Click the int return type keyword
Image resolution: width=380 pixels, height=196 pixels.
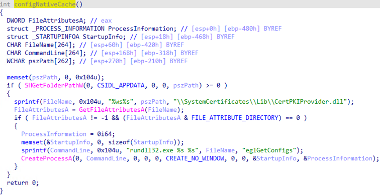(6, 4)
